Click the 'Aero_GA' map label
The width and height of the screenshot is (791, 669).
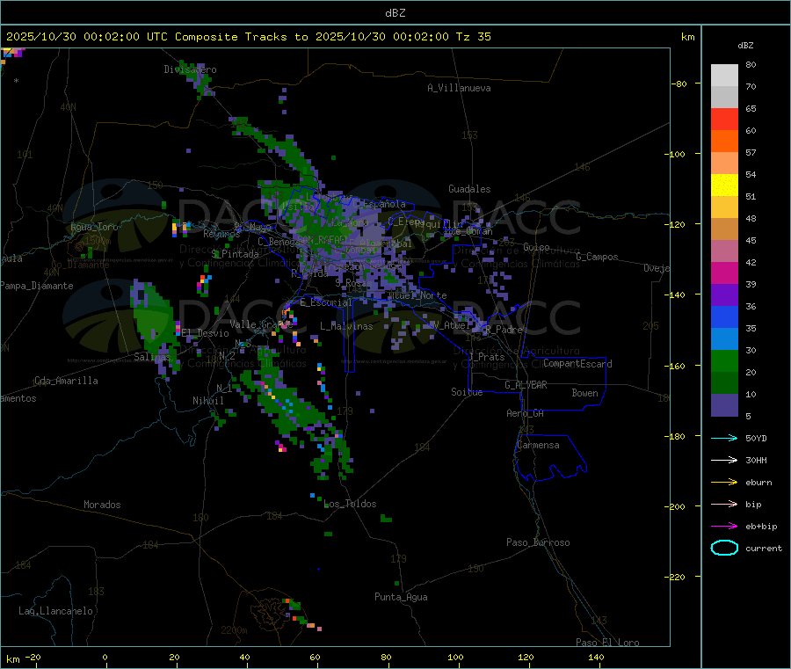pos(526,413)
